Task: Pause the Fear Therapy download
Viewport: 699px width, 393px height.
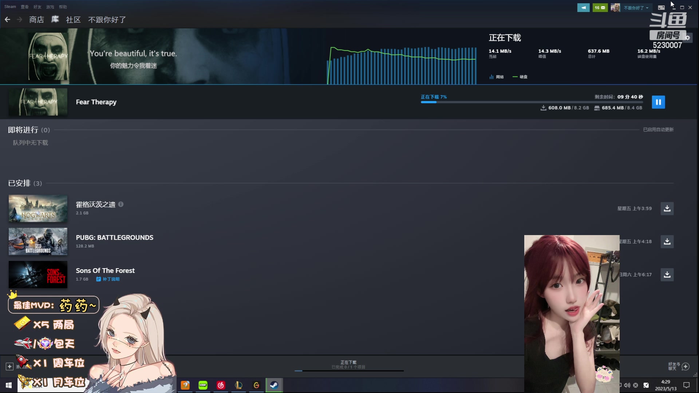Action: (x=658, y=102)
